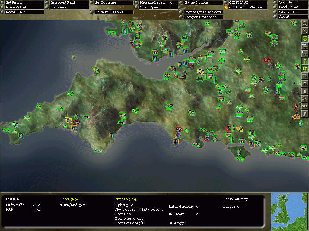Click the radar tower icon on Isle of Wight
Image resolution: width=309 pixels, height=231 pixels.
tap(239, 152)
